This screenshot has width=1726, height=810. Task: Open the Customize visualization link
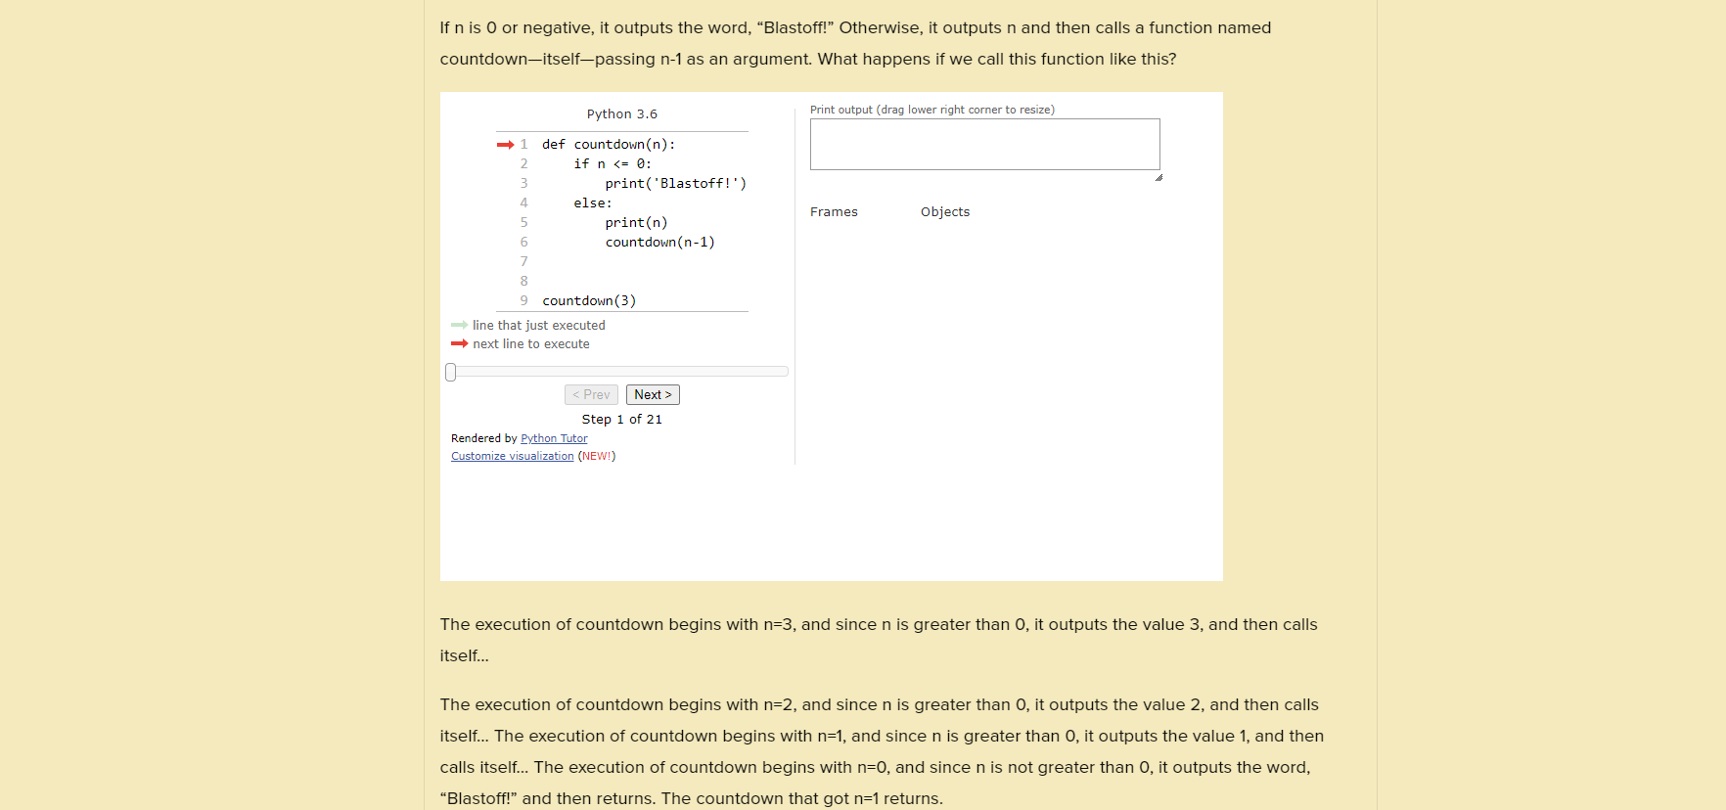click(x=513, y=456)
